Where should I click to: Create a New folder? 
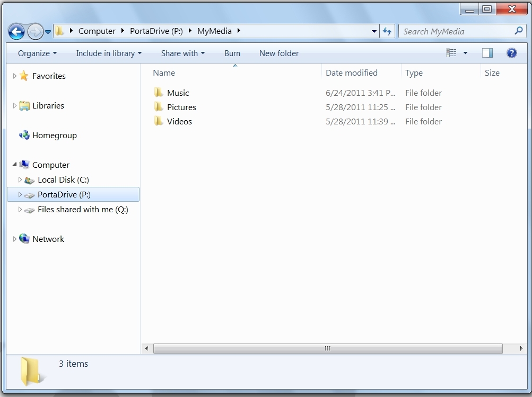tap(279, 53)
